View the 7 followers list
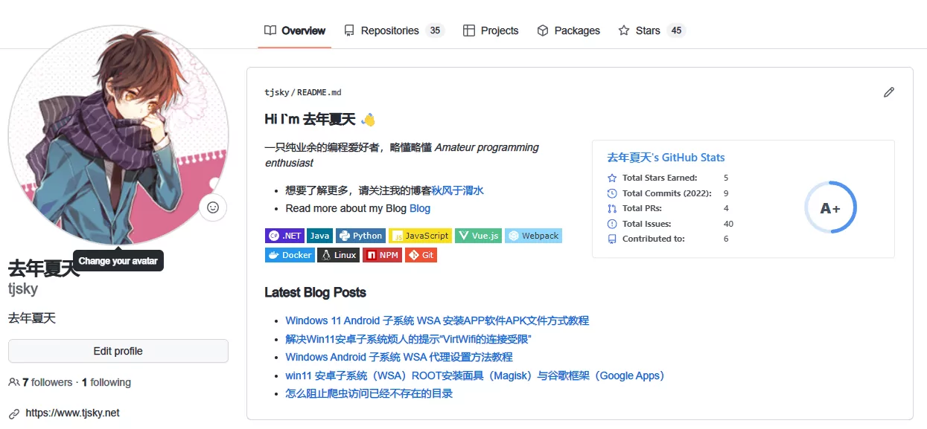The height and width of the screenshot is (429, 927). (x=47, y=382)
